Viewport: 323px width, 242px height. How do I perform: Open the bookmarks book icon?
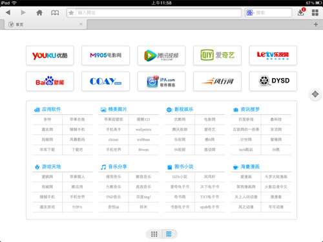(55, 13)
